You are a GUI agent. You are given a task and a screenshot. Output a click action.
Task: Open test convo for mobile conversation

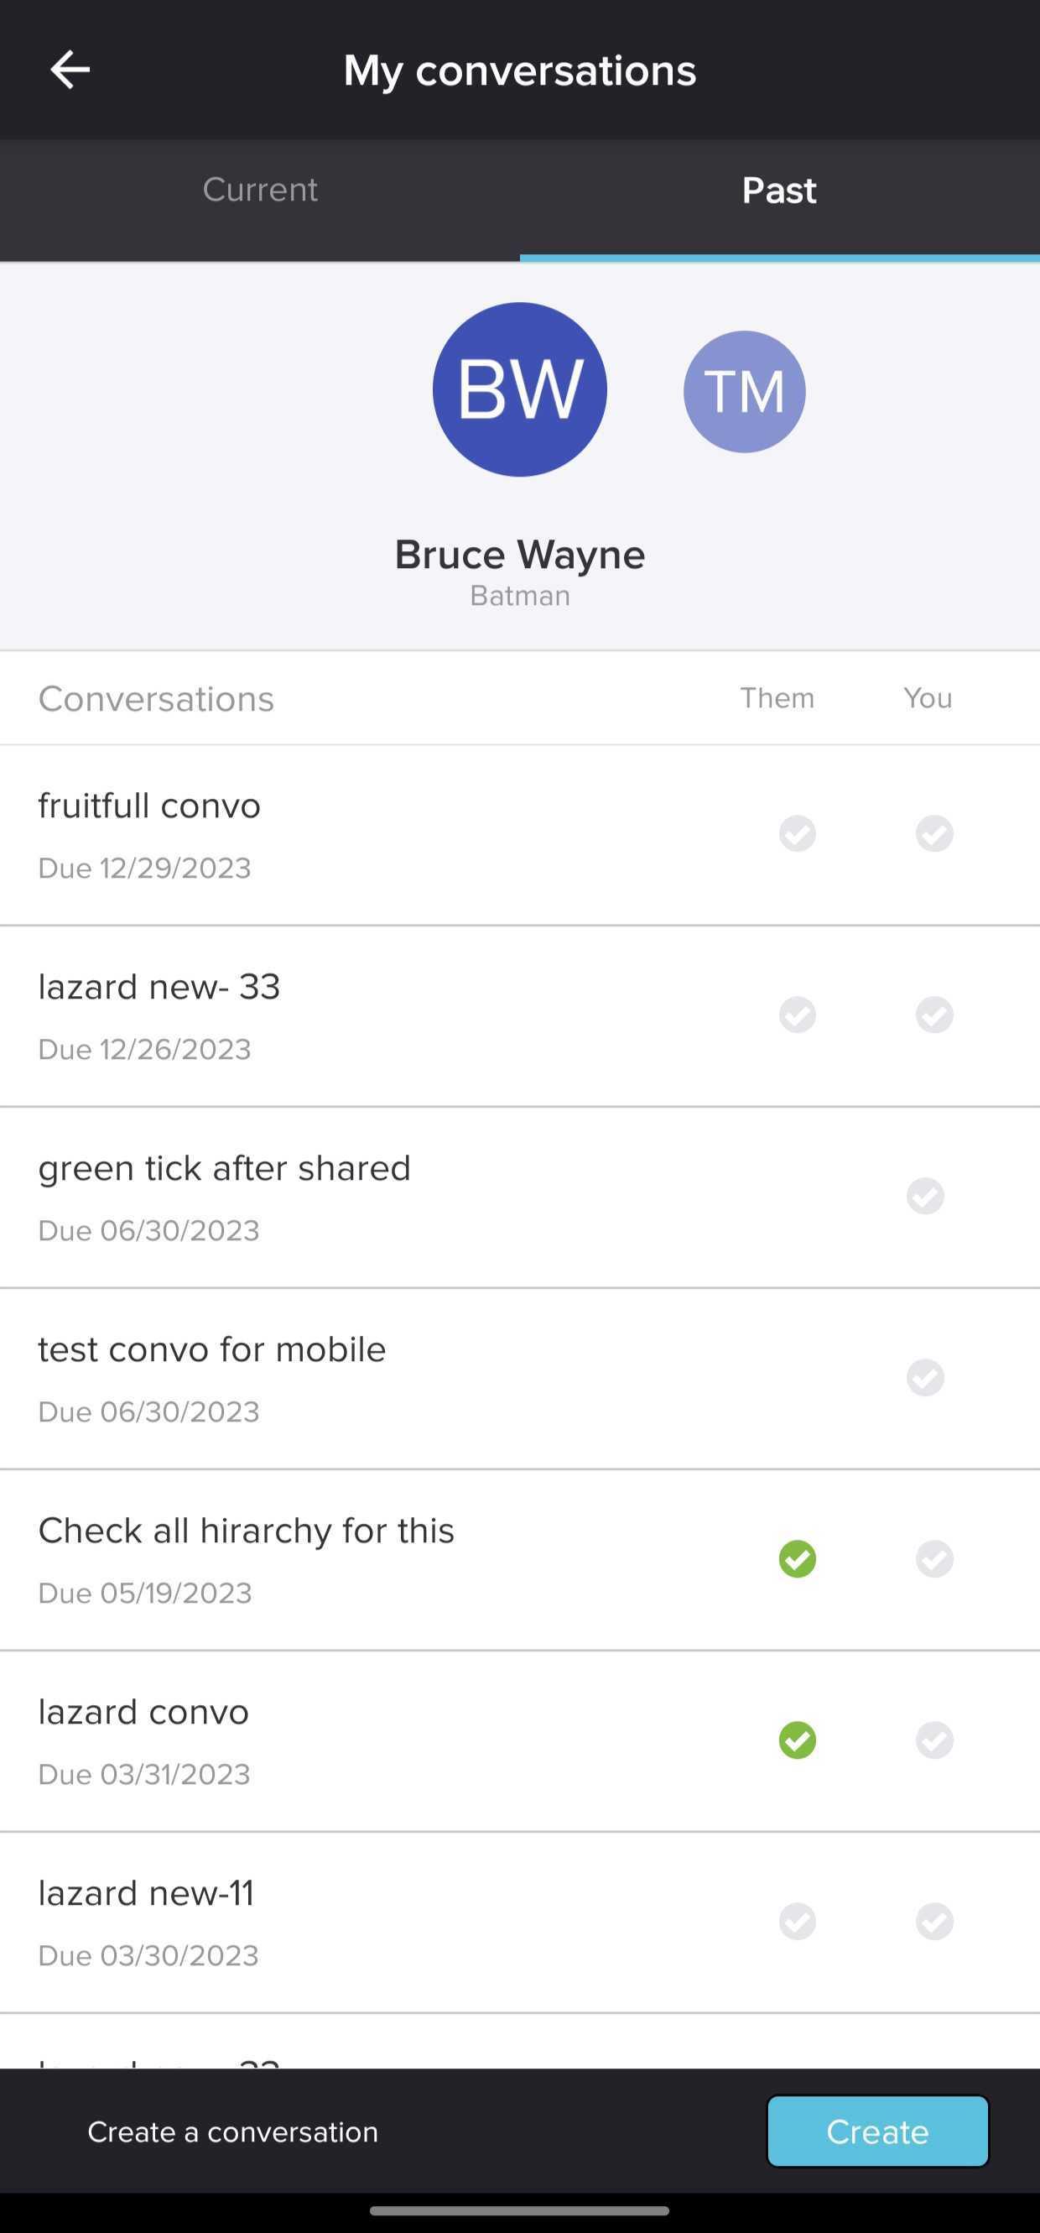tap(520, 1379)
